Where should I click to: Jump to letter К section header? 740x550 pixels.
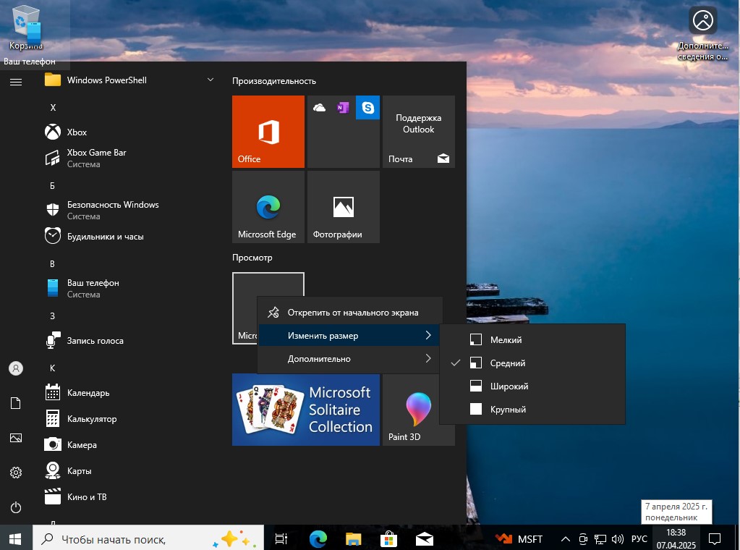(52, 368)
